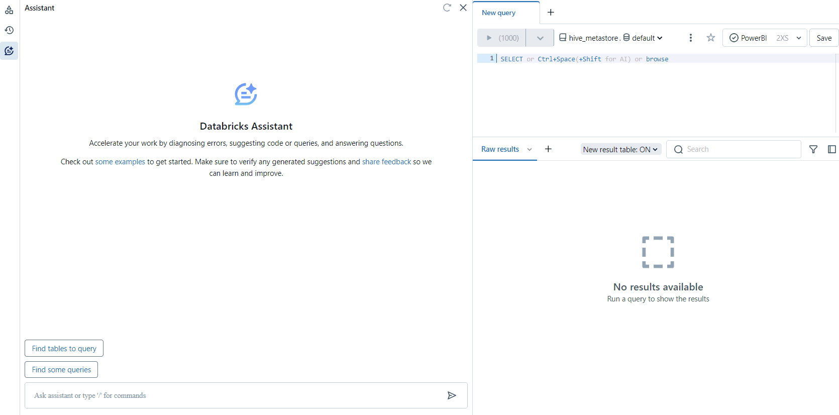Focus the results Search field

(x=733, y=149)
